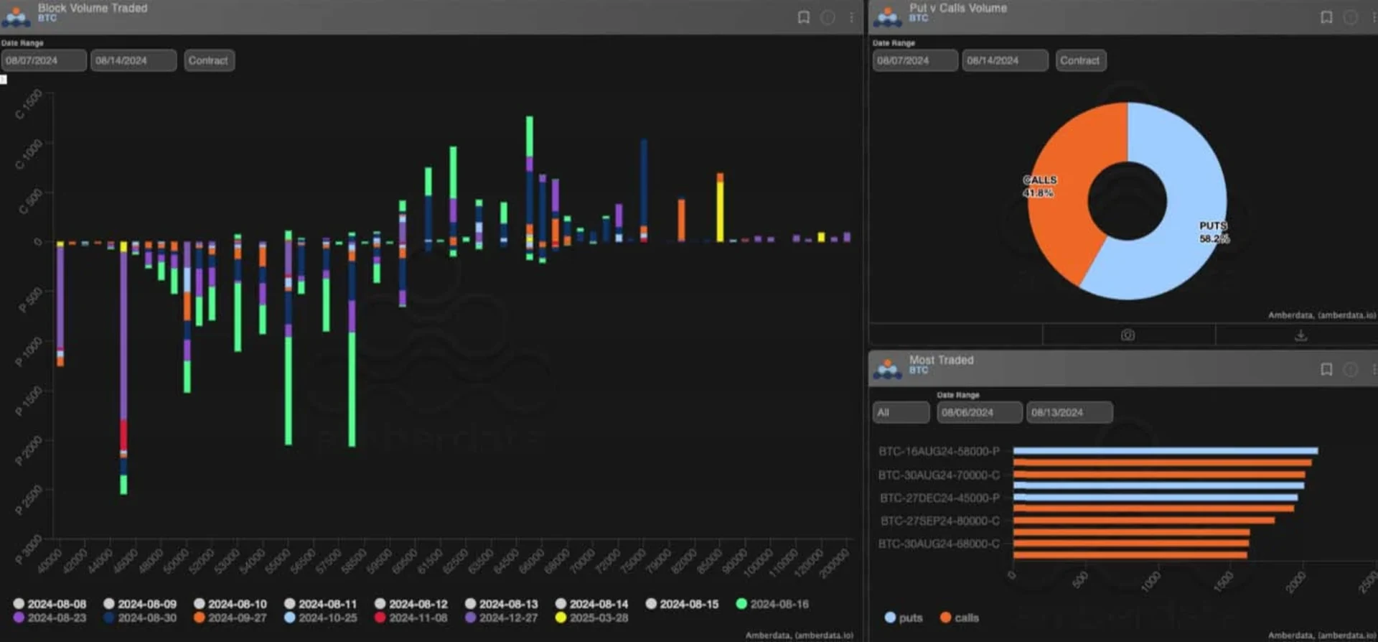The image size is (1378, 642).
Task: Click the Most Traded panel title
Action: pos(942,360)
